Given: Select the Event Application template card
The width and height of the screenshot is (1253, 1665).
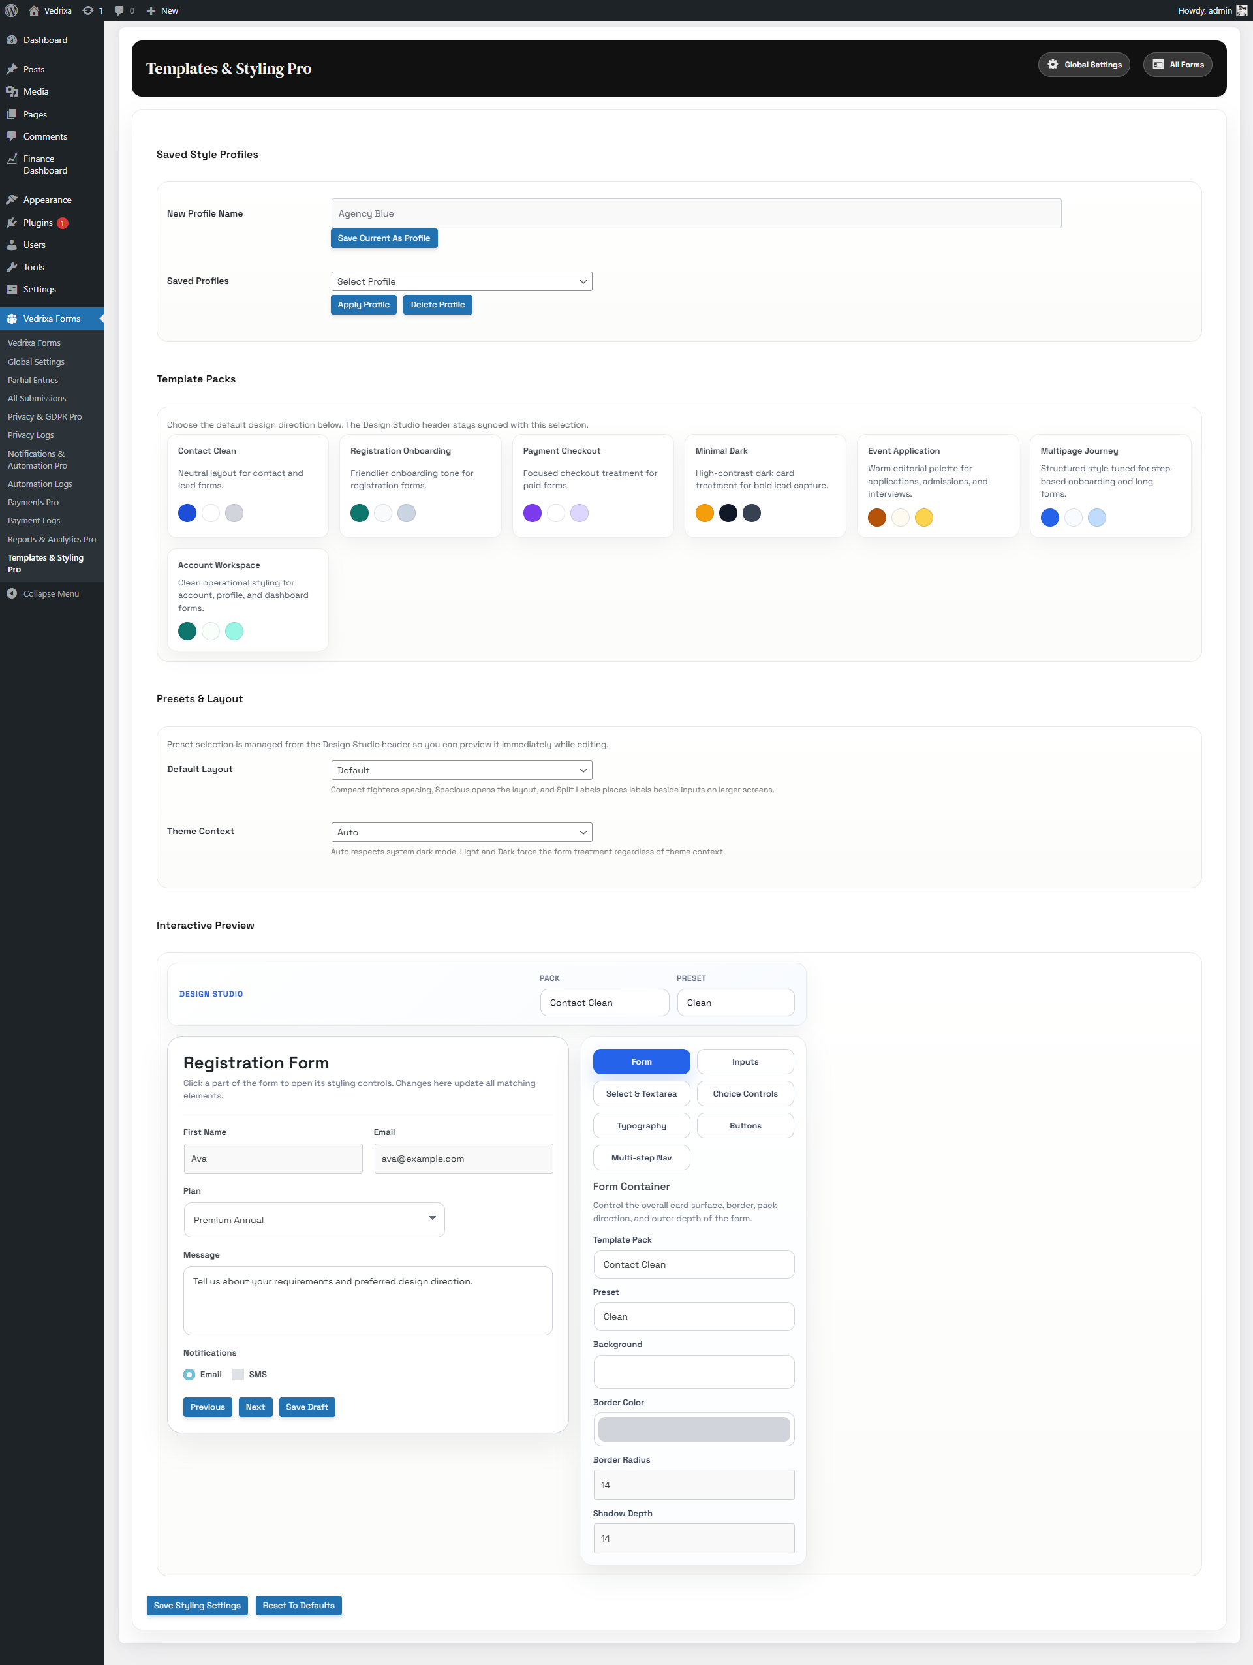Looking at the screenshot, I should 938,486.
